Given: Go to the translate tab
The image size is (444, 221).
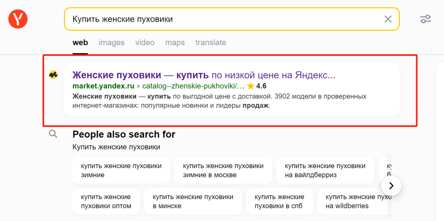Looking at the screenshot, I should [210, 43].
